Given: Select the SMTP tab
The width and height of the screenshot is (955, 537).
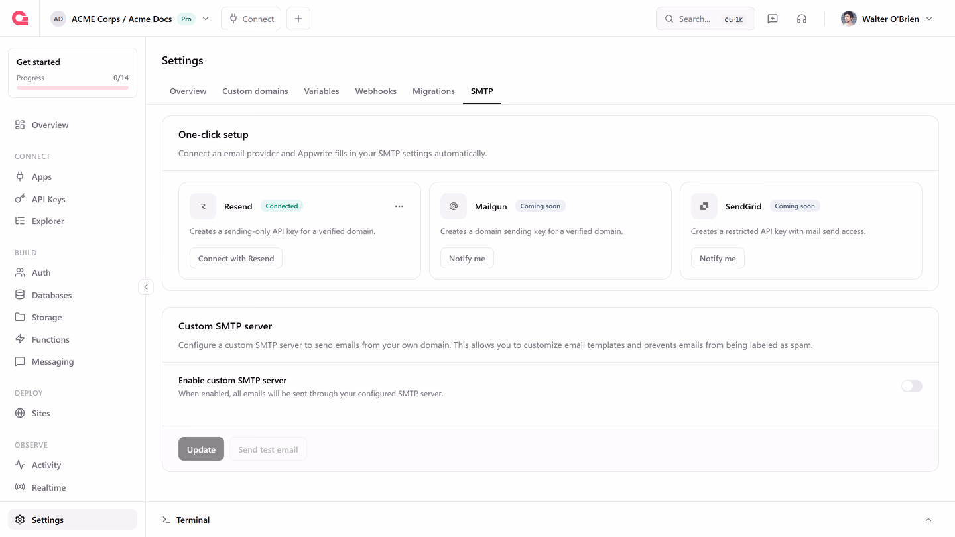Looking at the screenshot, I should tap(482, 91).
